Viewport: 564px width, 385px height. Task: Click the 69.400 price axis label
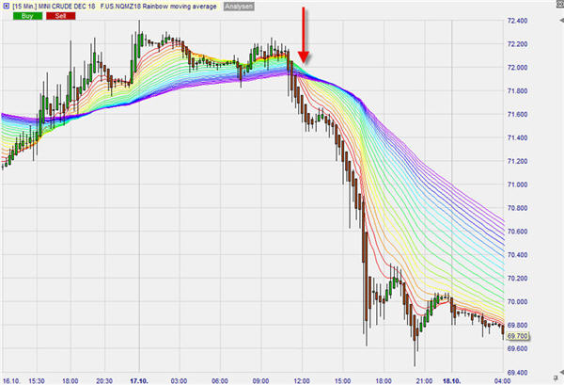(x=517, y=372)
